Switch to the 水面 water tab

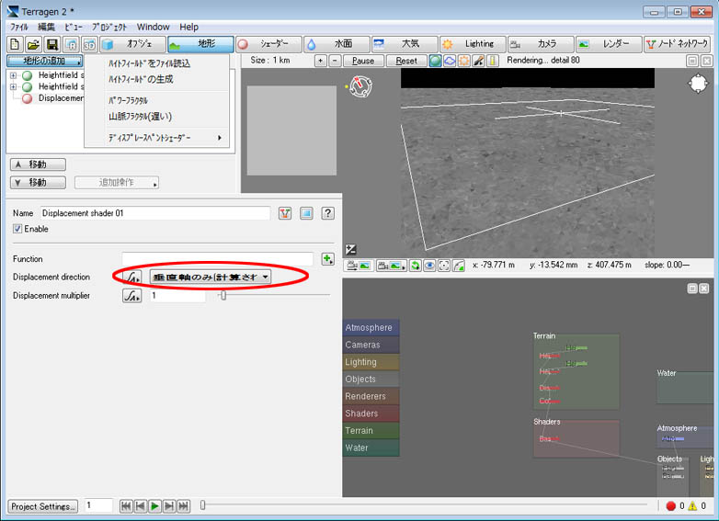(337, 44)
